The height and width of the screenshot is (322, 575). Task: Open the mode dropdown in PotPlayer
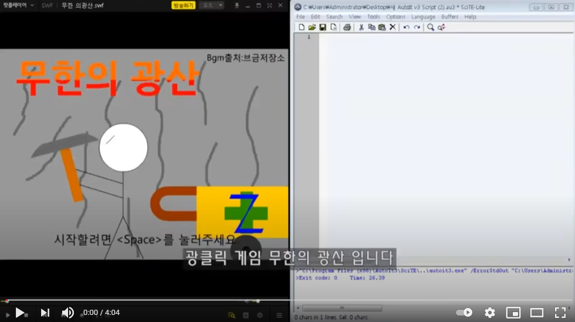pyautogui.click(x=212, y=5)
